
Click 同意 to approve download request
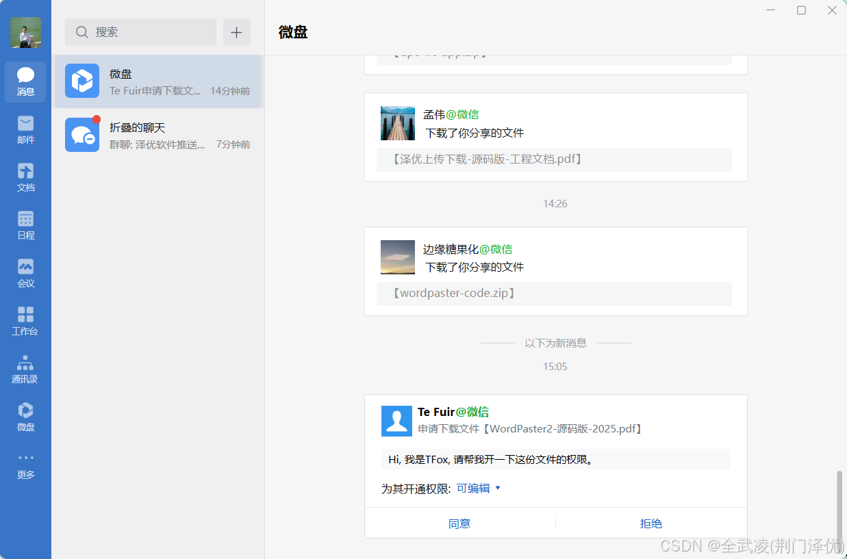point(459,523)
